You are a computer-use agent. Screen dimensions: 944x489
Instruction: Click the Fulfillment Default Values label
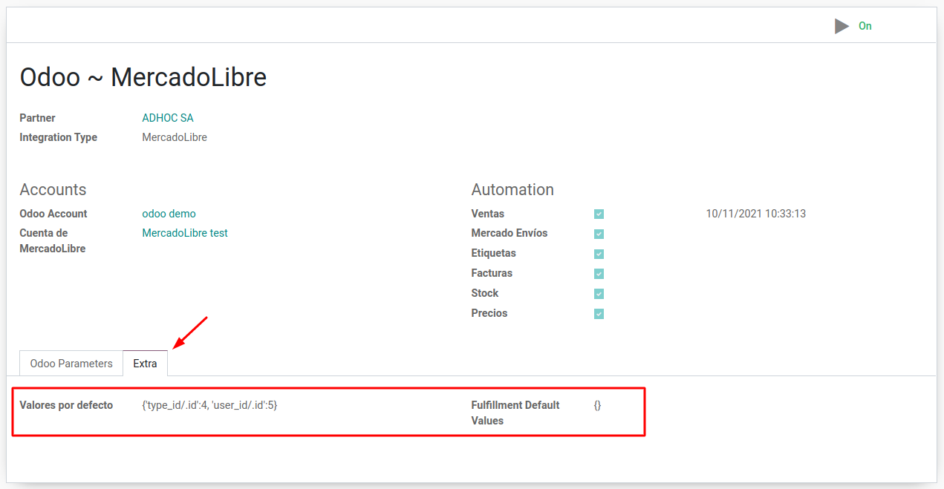tap(515, 413)
